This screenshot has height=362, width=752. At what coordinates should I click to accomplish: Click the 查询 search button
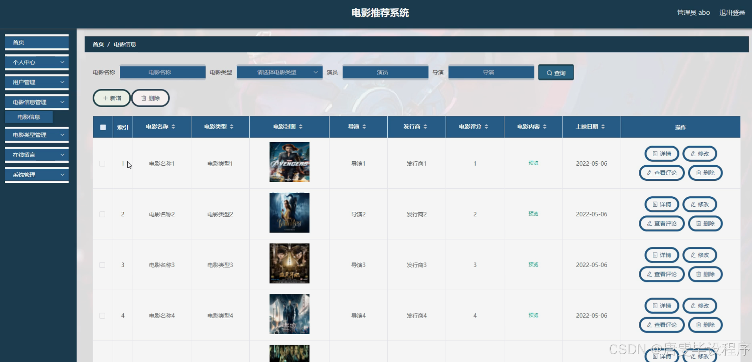pos(556,72)
